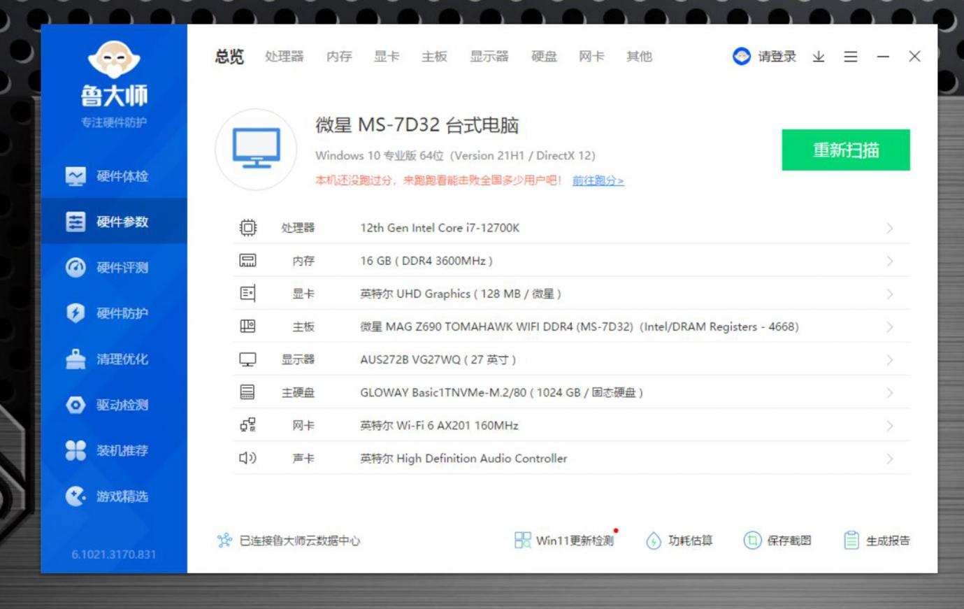Open the hamburger menu at top right
The width and height of the screenshot is (964, 609).
point(850,57)
